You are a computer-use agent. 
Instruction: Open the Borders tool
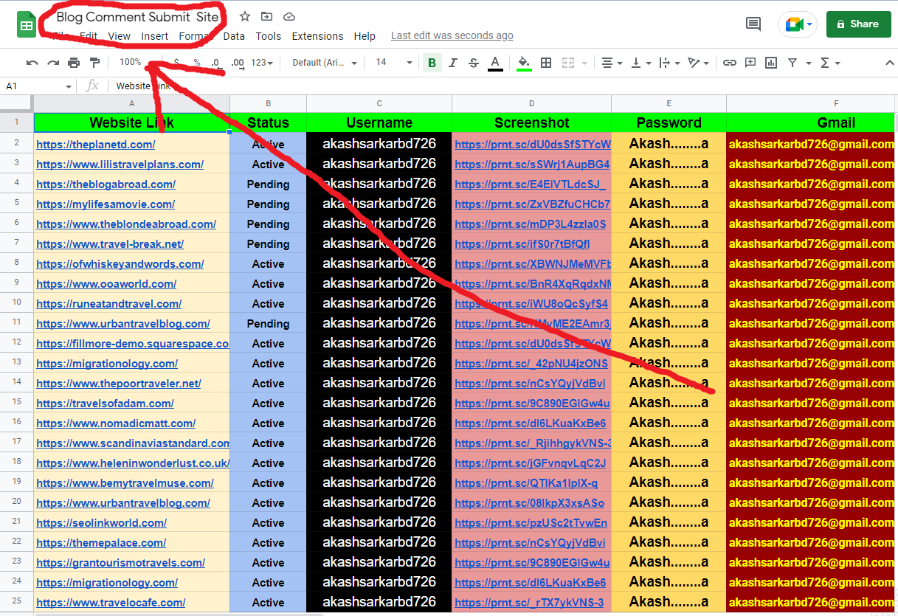tap(545, 63)
